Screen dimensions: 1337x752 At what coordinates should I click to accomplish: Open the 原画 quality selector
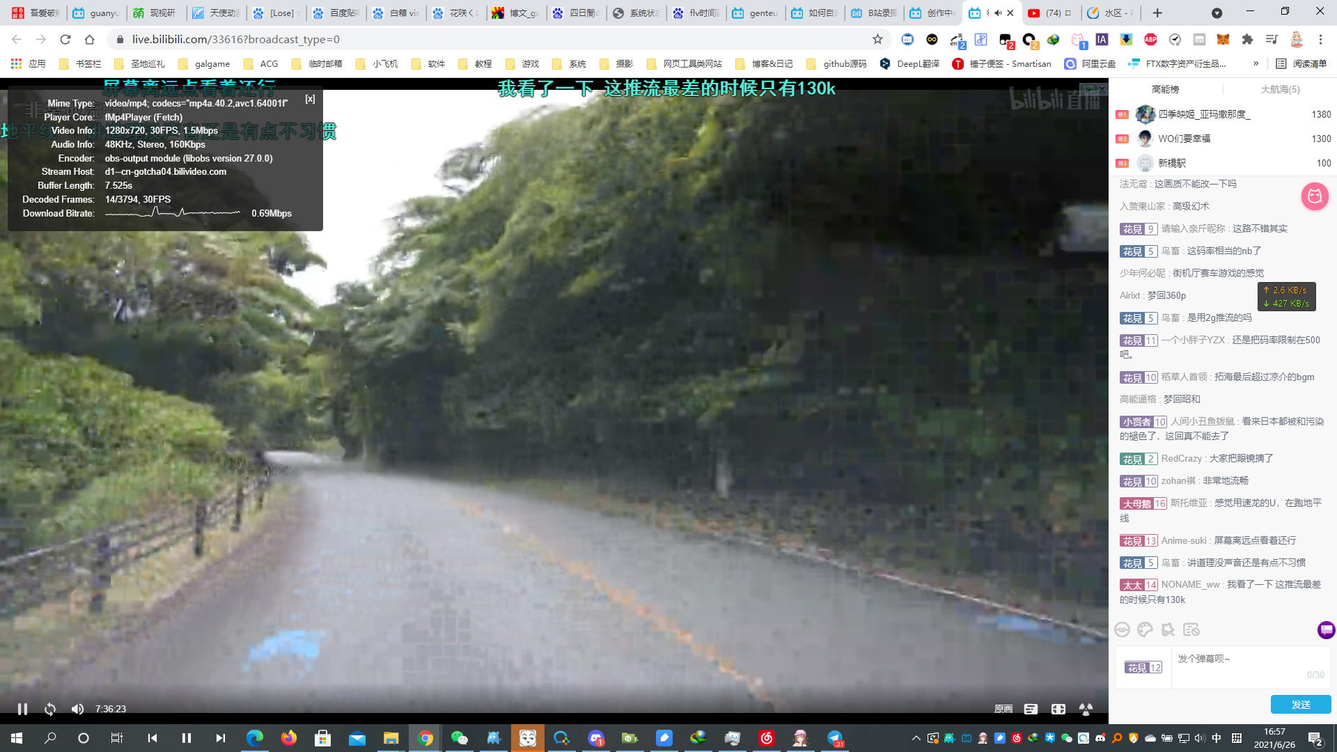[1003, 709]
